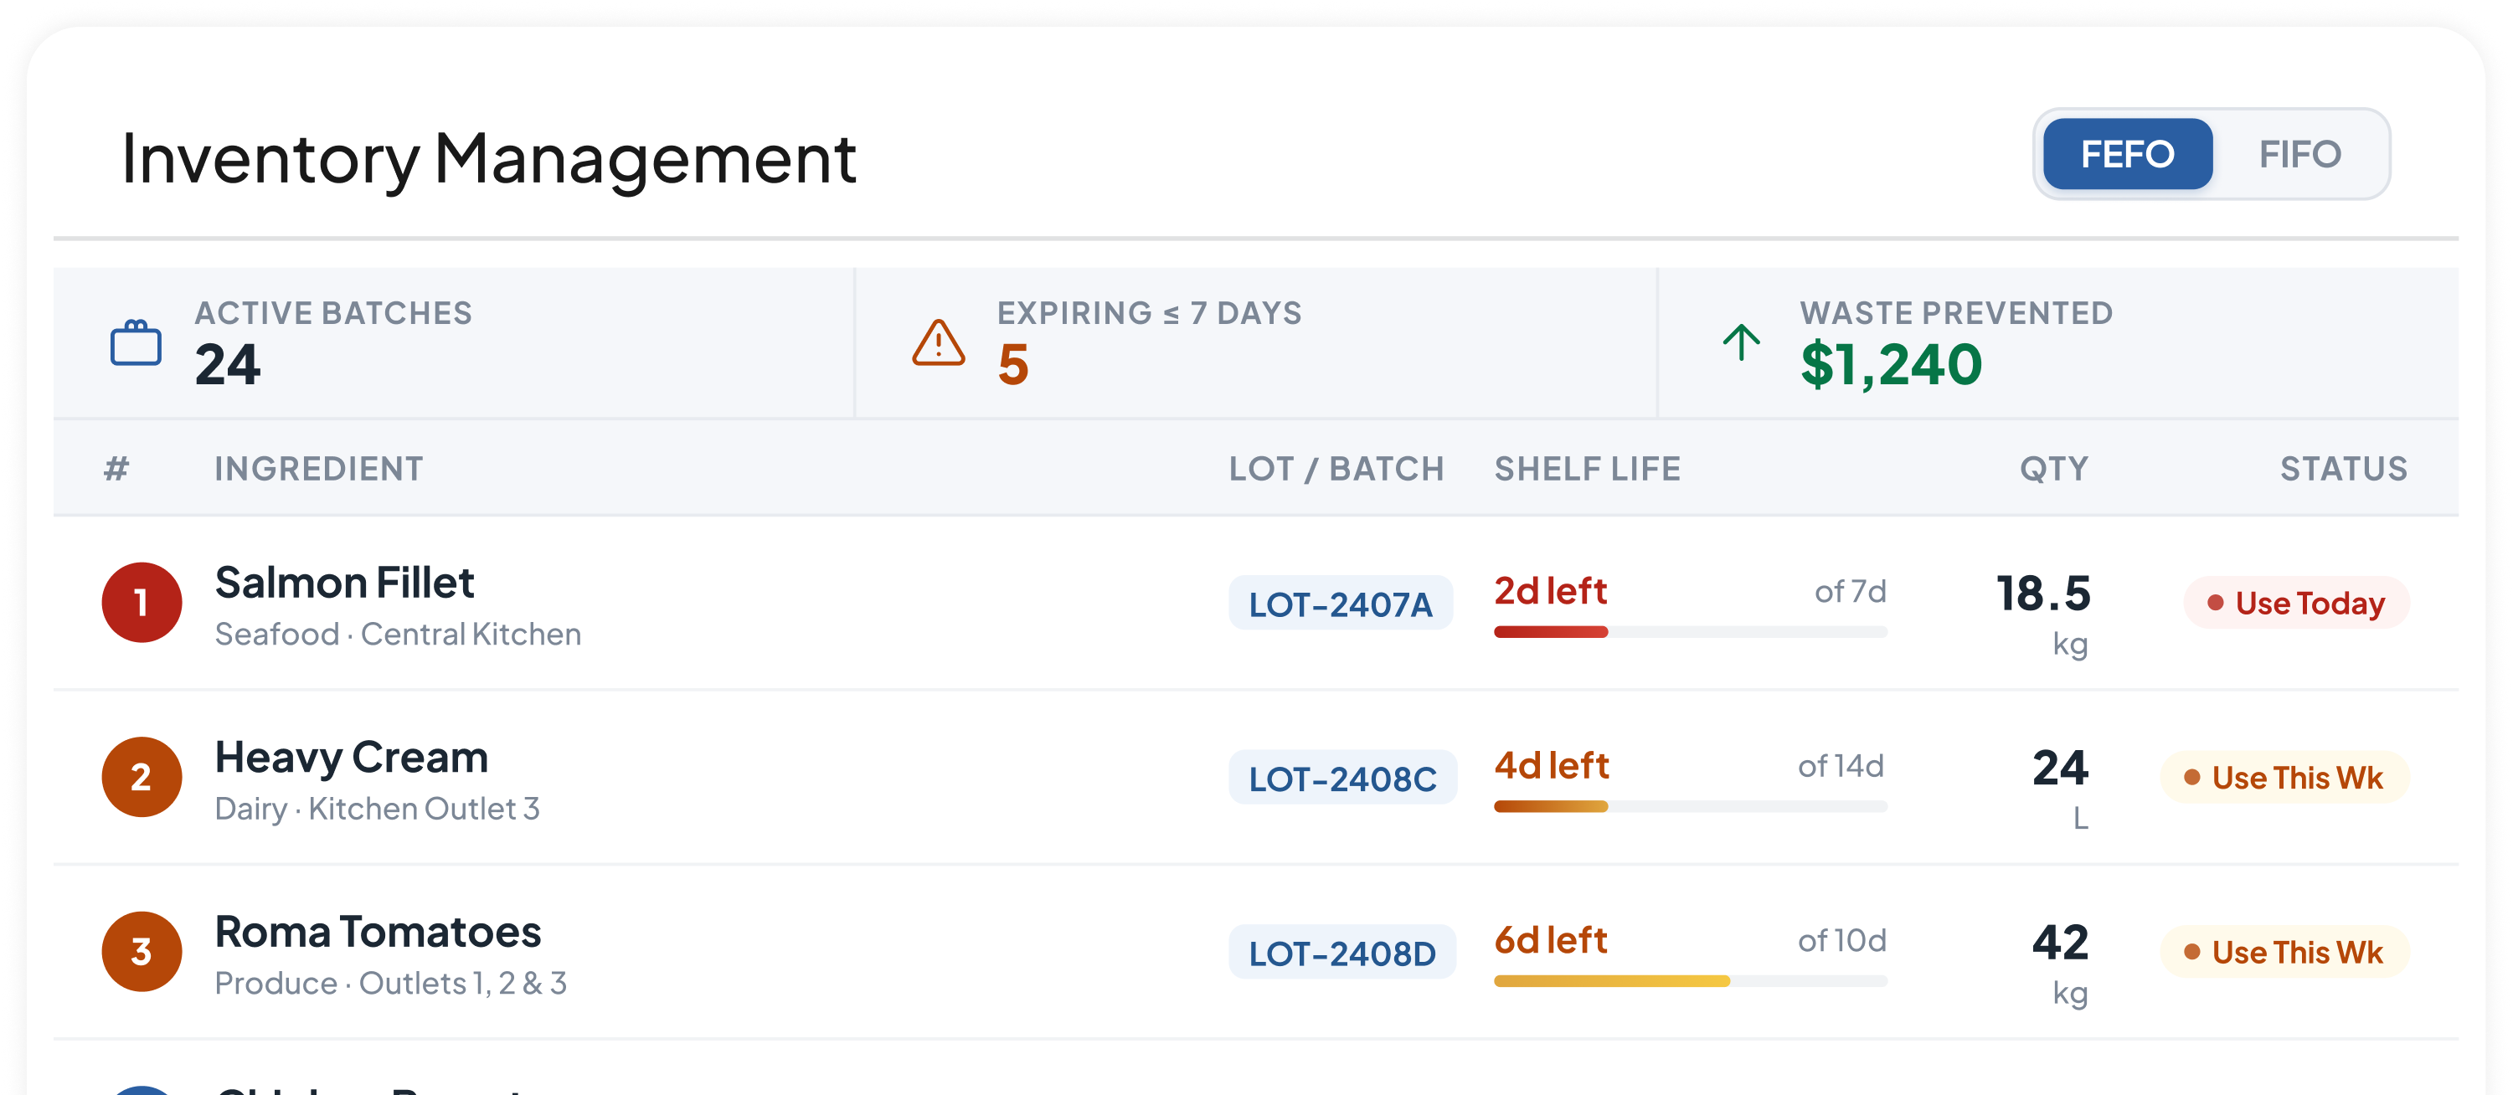Switch sorting mode to FIFO

[2299, 154]
